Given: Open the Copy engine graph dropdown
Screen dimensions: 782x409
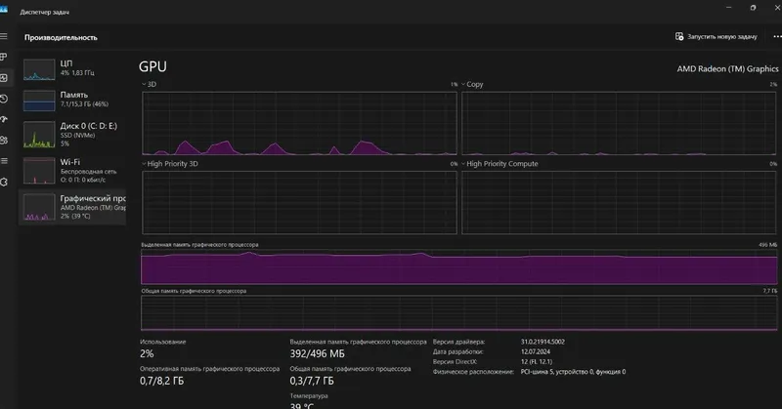Looking at the screenshot, I should click(x=472, y=84).
